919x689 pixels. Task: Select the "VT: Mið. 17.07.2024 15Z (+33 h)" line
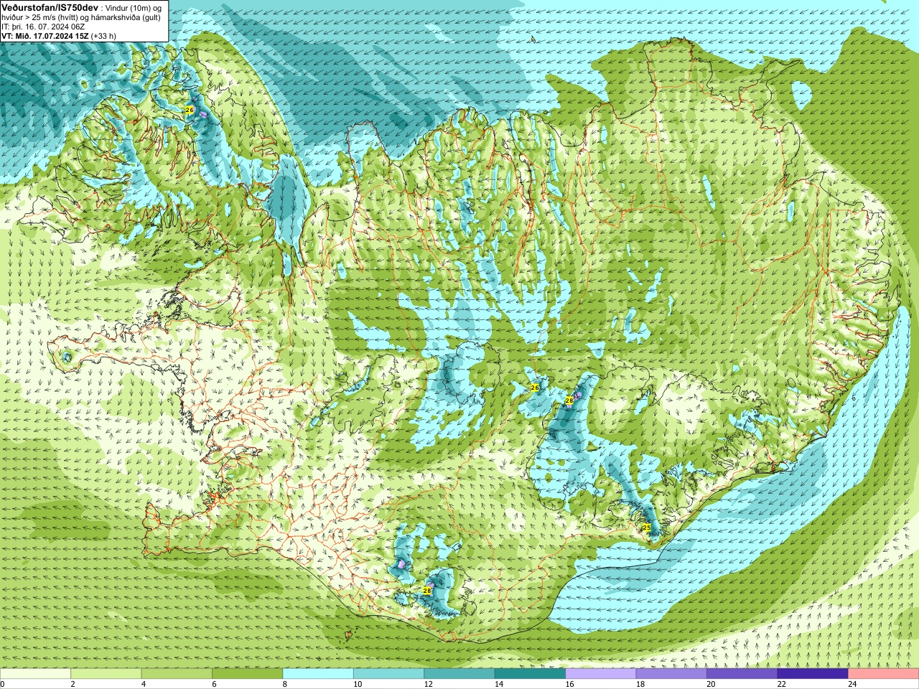tap(59, 36)
